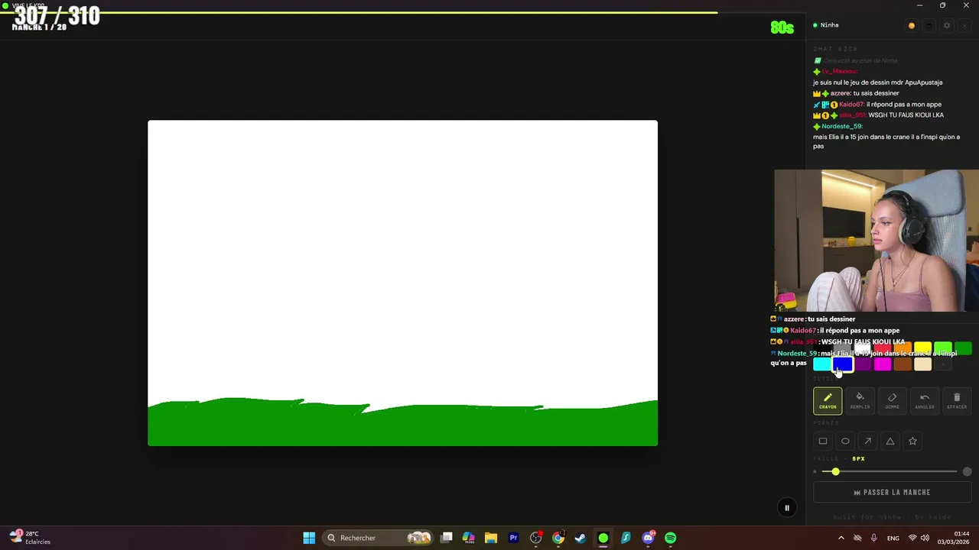Click the 307 / 310 score counter
Image resolution: width=979 pixels, height=550 pixels.
tap(57, 15)
